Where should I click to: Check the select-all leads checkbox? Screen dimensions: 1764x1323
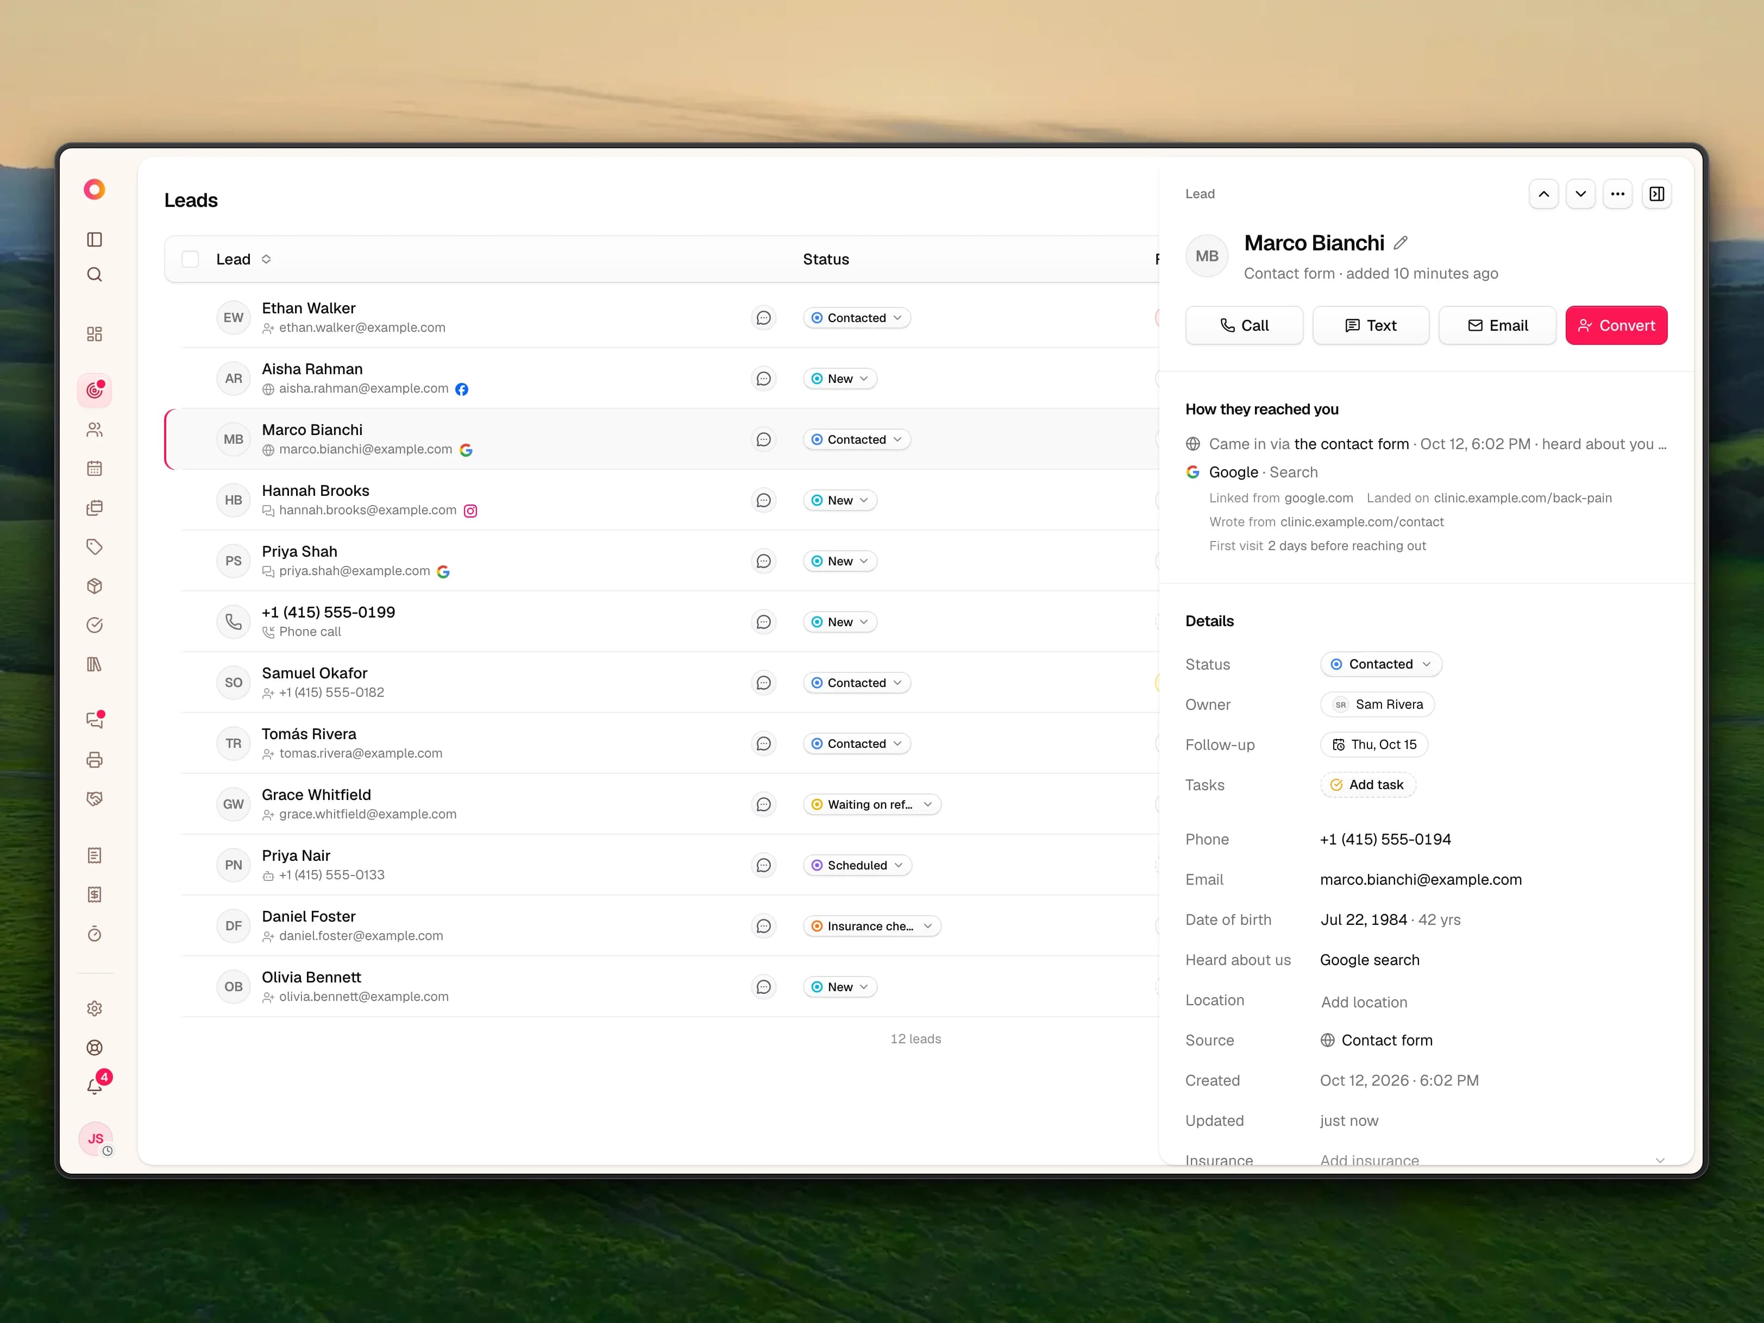click(190, 259)
